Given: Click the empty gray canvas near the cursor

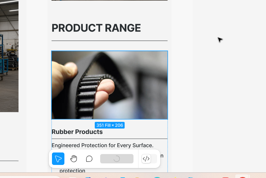Looking at the screenshot, I should click(x=229, y=68).
